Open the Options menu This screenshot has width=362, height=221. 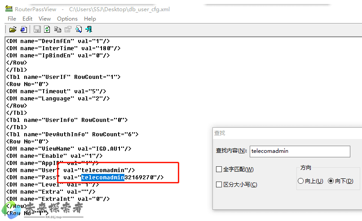pyautogui.click(x=67, y=19)
